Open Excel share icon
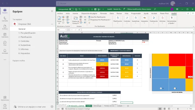 coord(188,13)
